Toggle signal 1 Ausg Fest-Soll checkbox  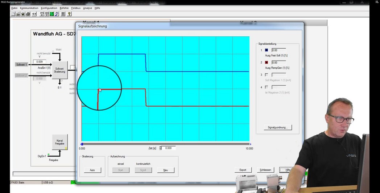point(267,50)
